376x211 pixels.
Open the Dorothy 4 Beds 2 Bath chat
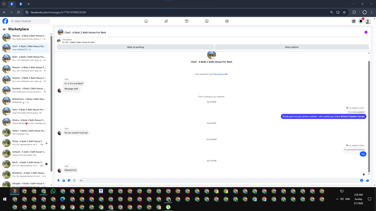[x=25, y=90]
